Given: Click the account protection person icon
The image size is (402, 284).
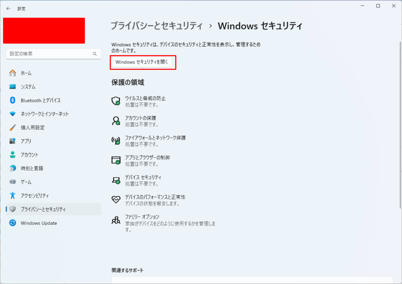Looking at the screenshot, I should point(116,120).
